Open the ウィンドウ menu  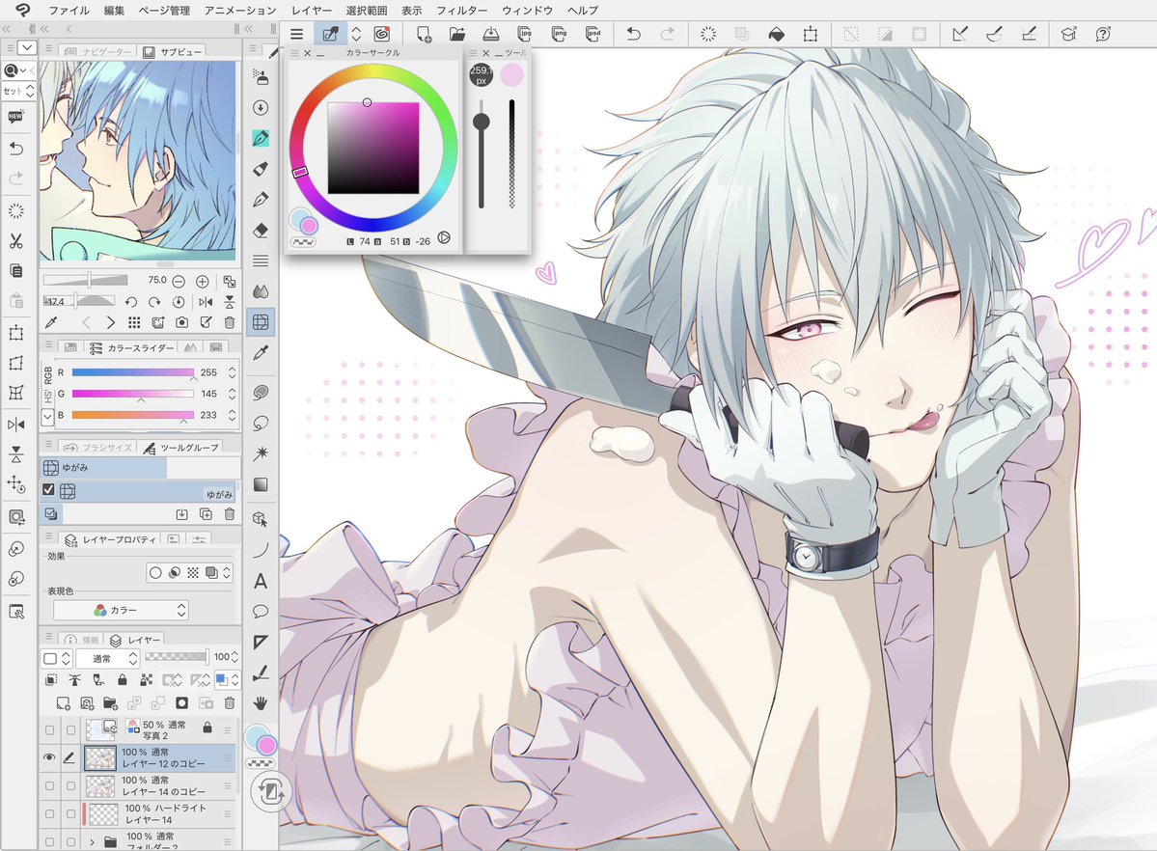(x=527, y=11)
